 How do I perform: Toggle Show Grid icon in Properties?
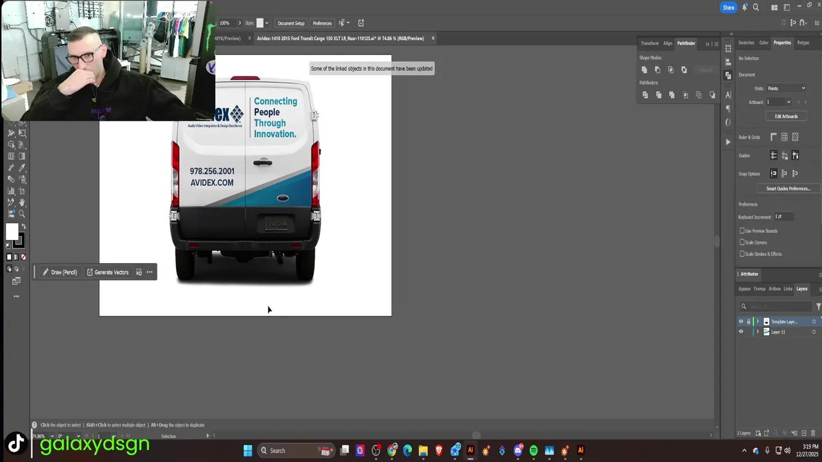(x=784, y=137)
